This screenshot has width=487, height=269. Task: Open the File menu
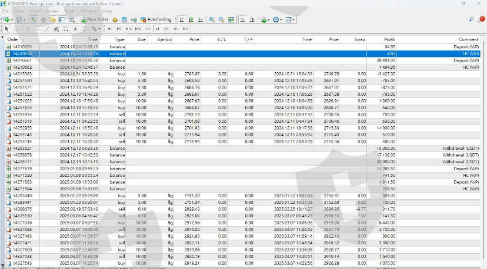(5, 11)
